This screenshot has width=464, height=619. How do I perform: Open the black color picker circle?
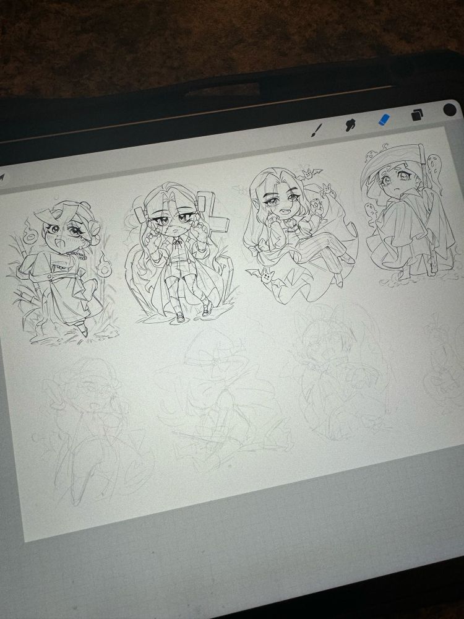tap(450, 110)
